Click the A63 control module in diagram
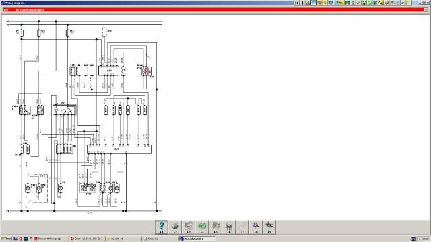 click(x=119, y=149)
